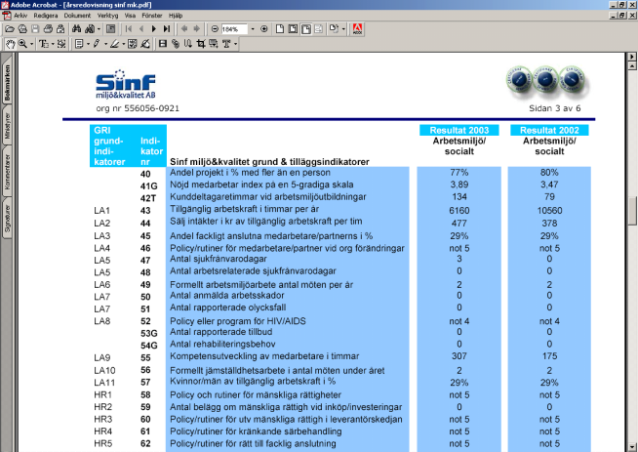Select the Pencil tool
This screenshot has height=452, width=638.
pos(97,44)
